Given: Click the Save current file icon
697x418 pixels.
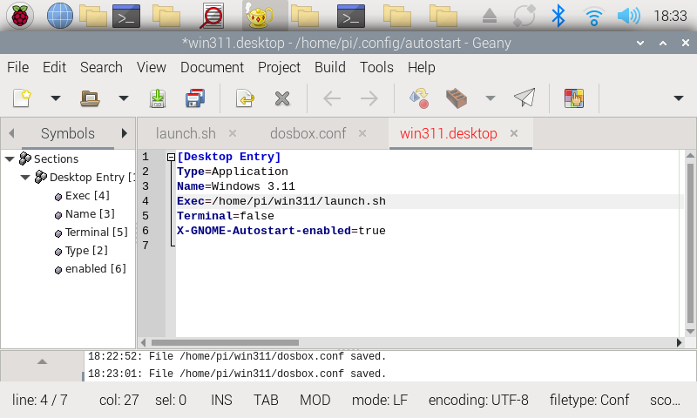Looking at the screenshot, I should click(158, 98).
